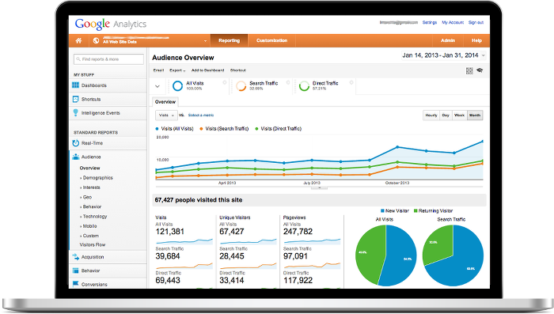554x314 pixels.
Task: Switch graph to Day view
Action: [446, 115]
